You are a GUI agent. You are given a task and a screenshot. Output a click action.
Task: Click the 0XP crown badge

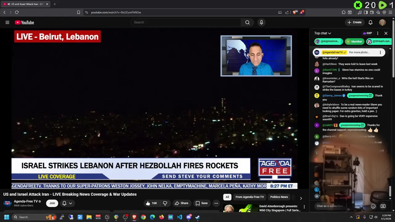click(367, 33)
